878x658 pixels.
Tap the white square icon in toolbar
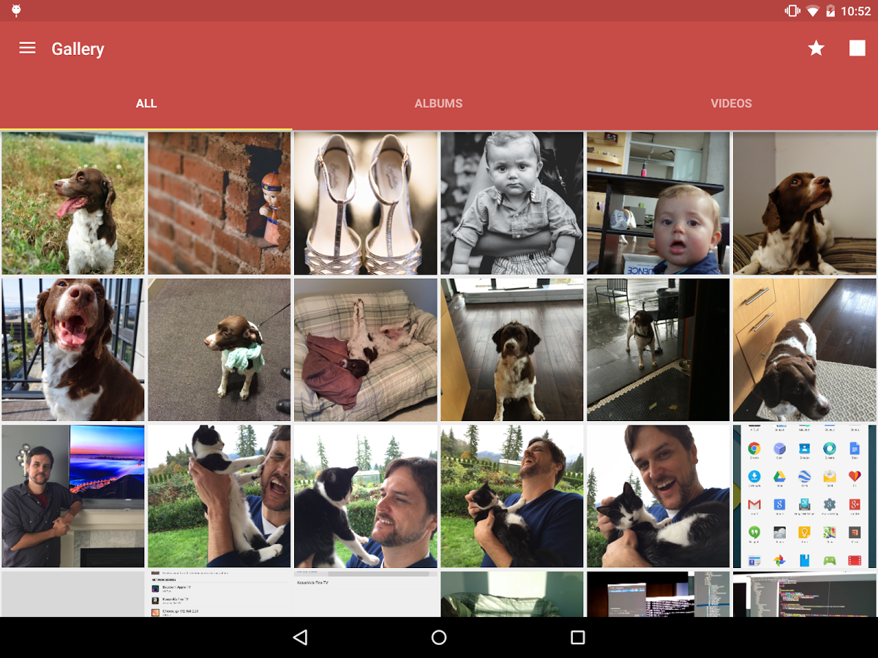click(x=857, y=48)
